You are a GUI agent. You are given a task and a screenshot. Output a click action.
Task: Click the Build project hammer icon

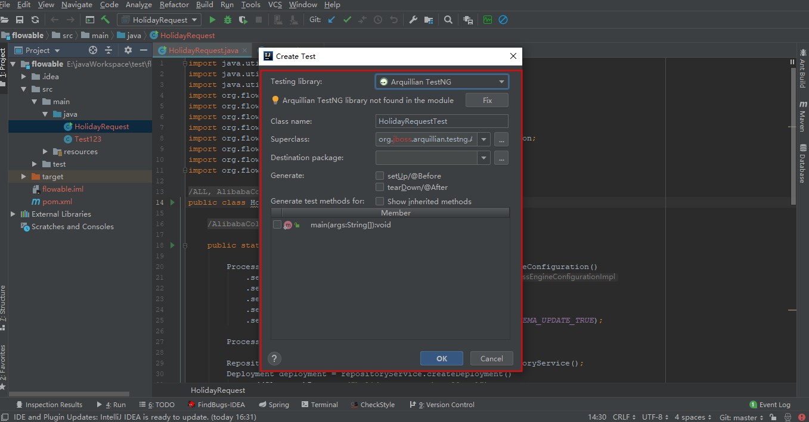pyautogui.click(x=106, y=20)
